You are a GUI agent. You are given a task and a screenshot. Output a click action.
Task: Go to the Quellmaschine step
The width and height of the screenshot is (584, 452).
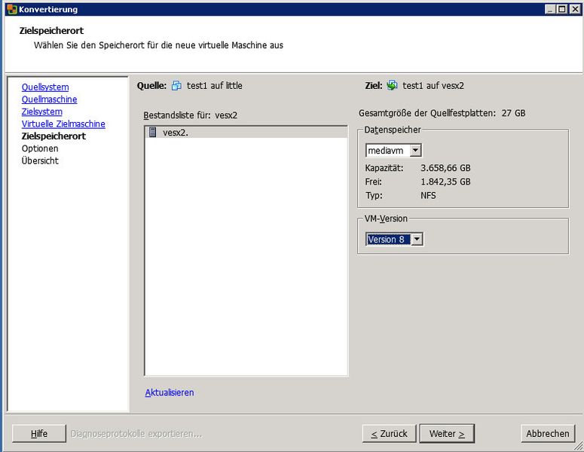[49, 99]
